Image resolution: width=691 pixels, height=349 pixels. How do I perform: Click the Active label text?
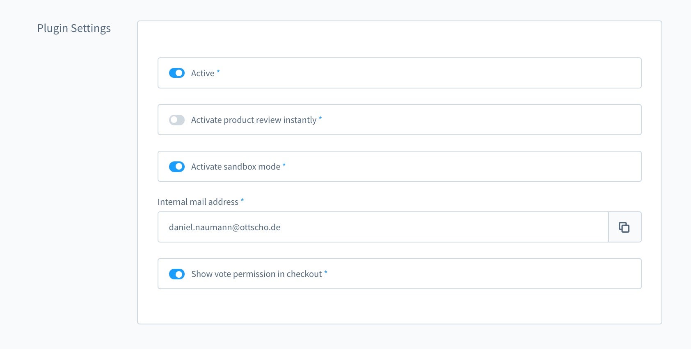[203, 73]
